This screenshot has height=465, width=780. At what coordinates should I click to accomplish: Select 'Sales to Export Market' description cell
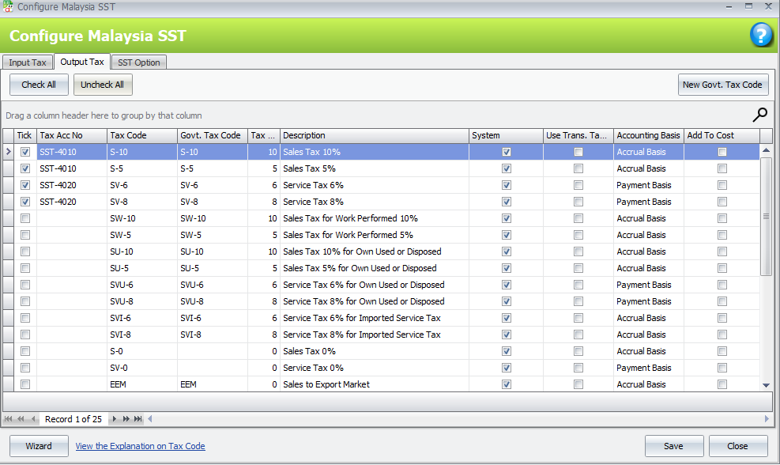click(x=375, y=384)
